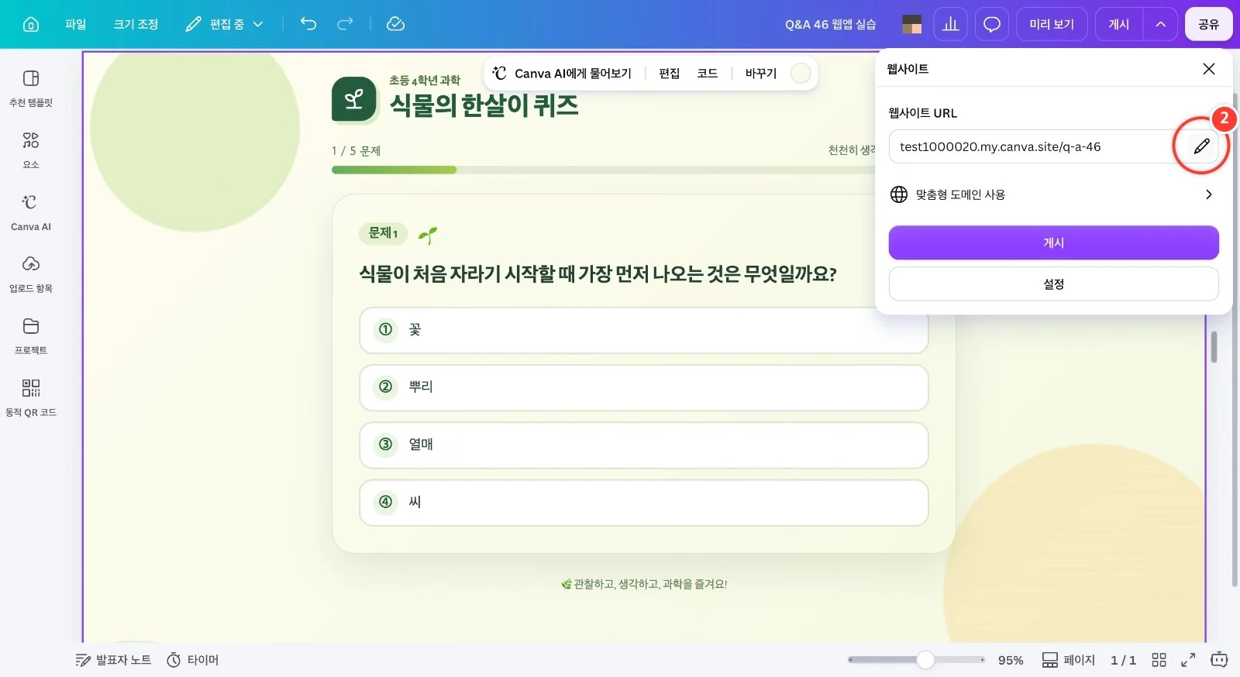Select quiz answer ③ 열매

pos(643,445)
